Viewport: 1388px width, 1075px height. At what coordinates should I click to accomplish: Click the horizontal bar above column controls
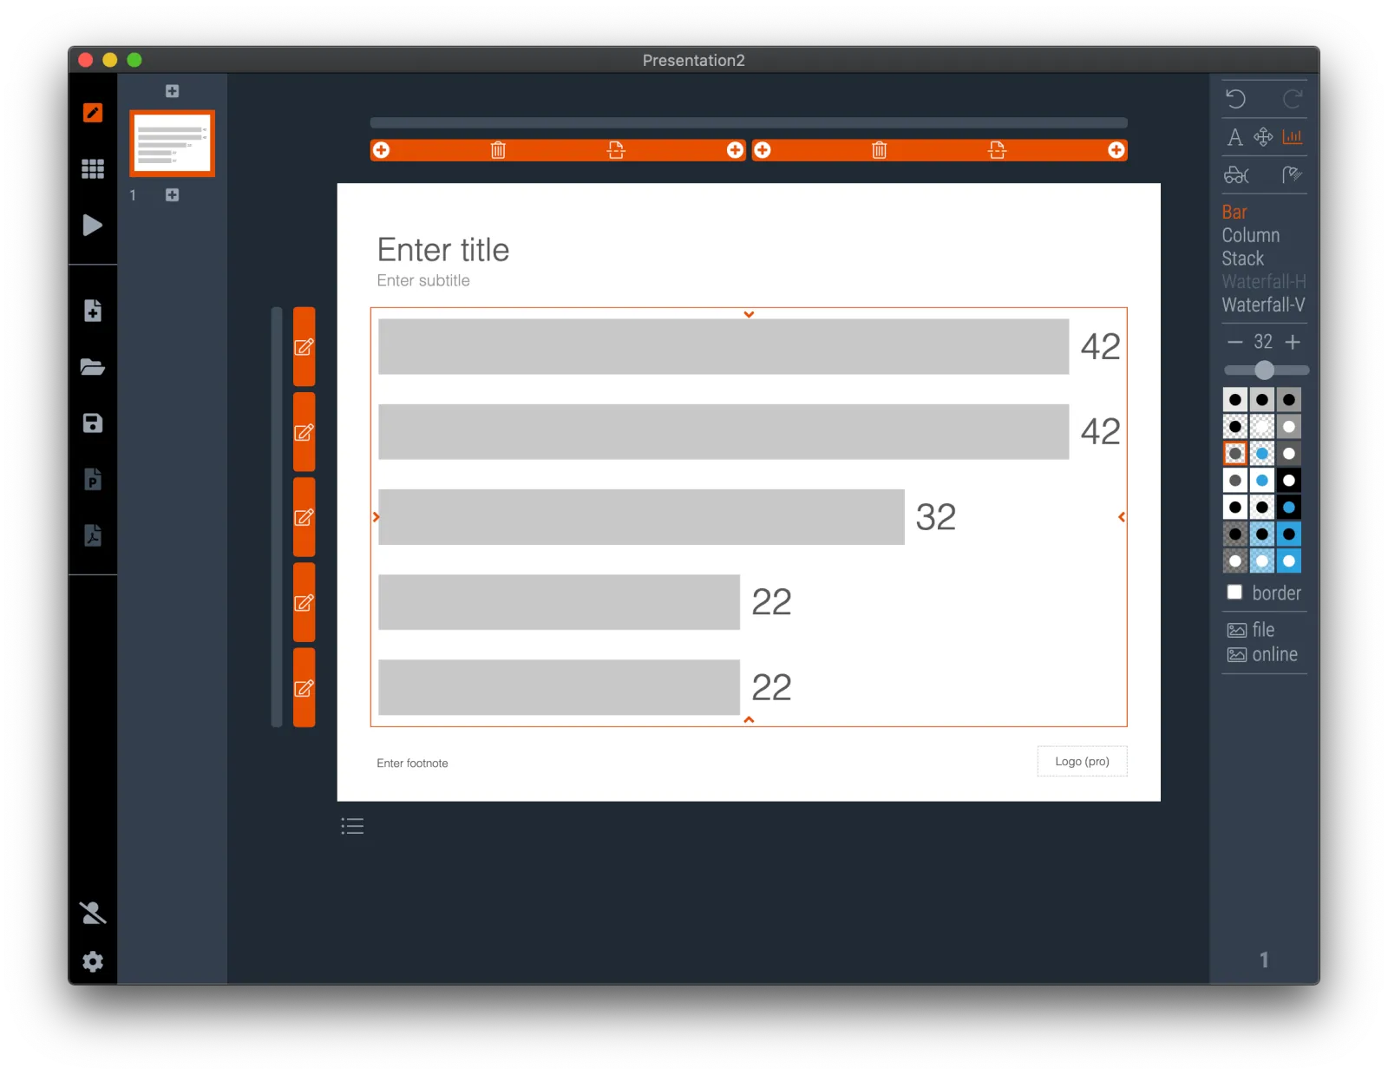[x=749, y=123]
